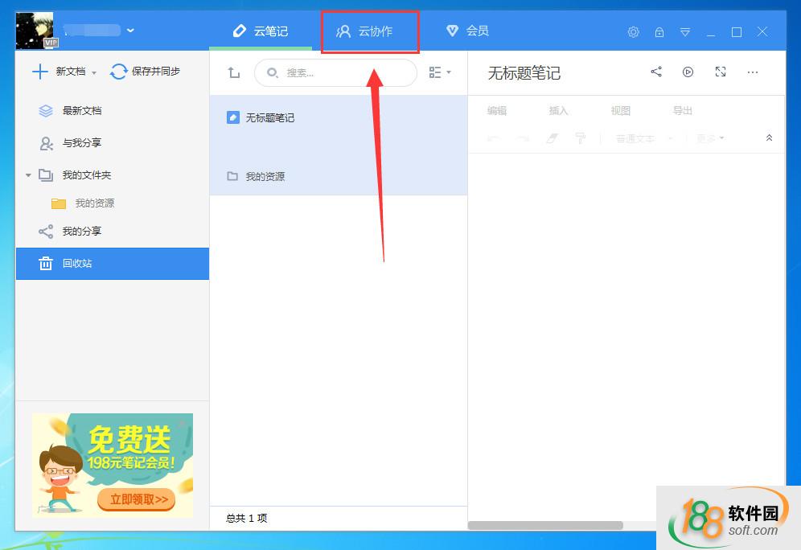Start presentation mode with play icon
Viewport: 801px width, 550px height.
[688, 72]
